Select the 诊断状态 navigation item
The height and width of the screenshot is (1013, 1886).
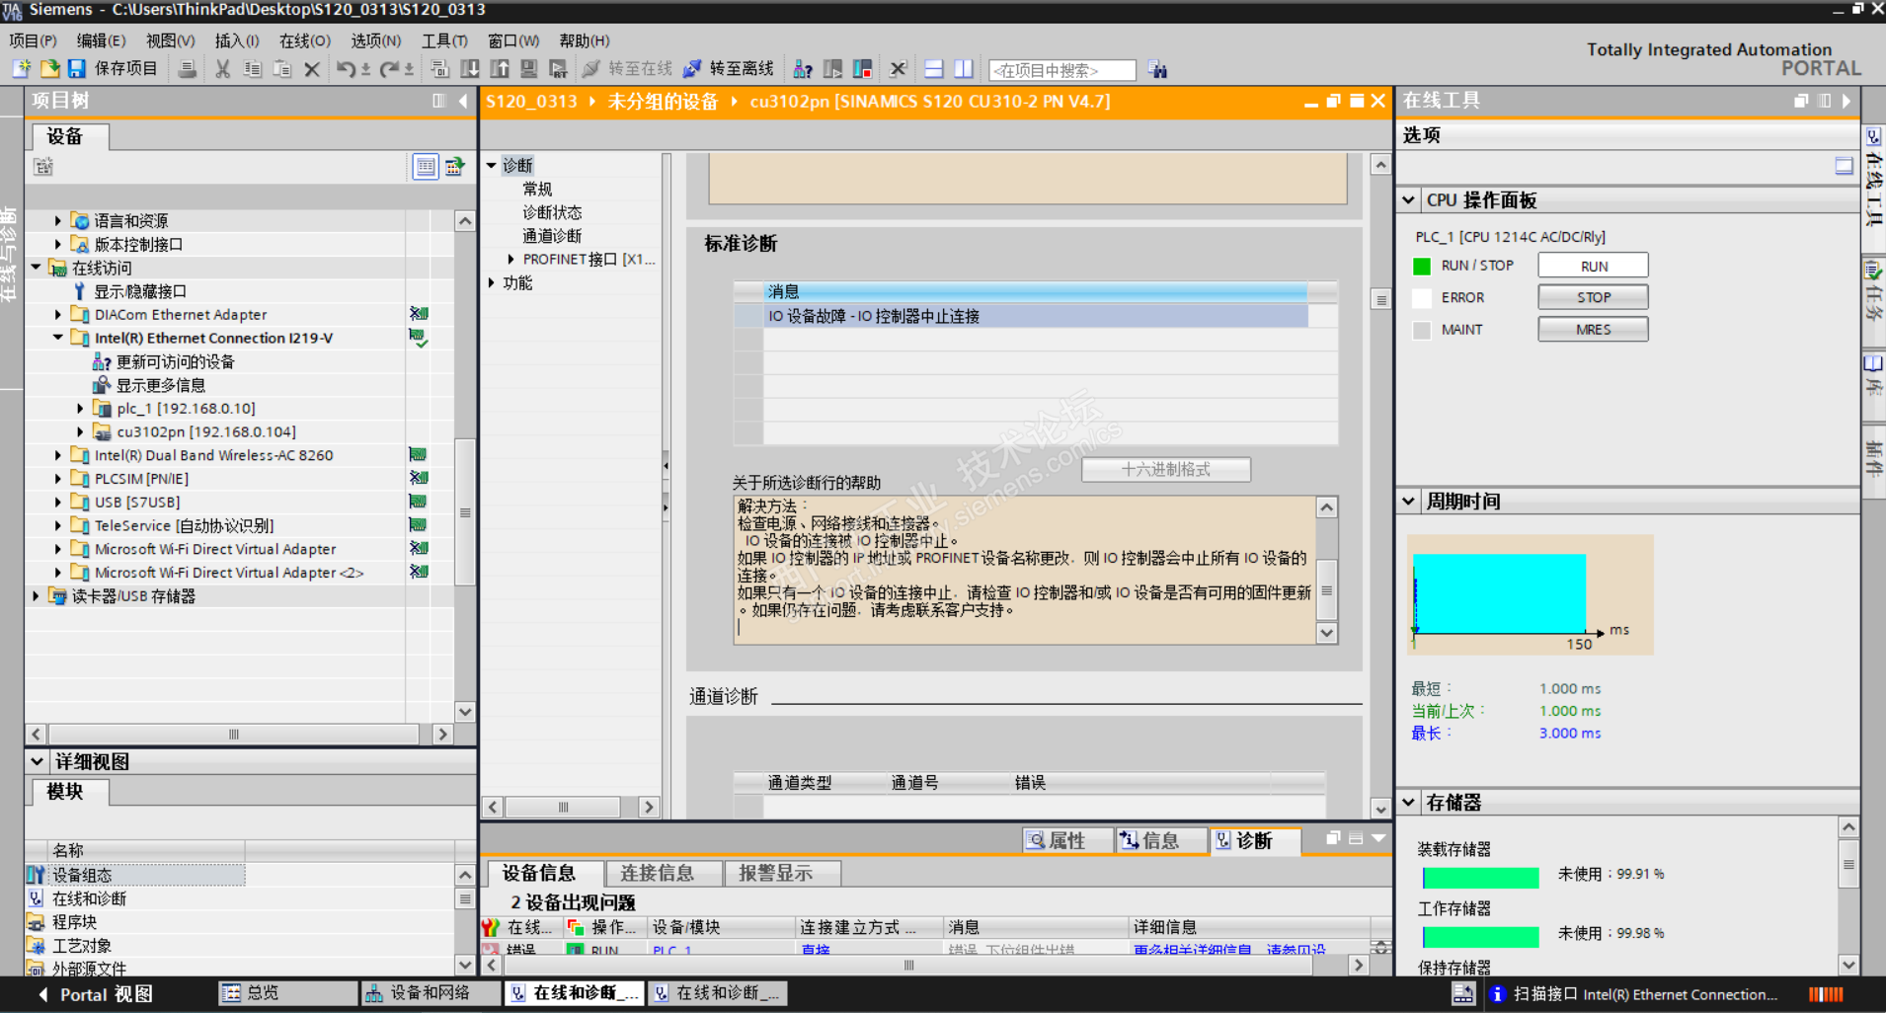point(552,212)
